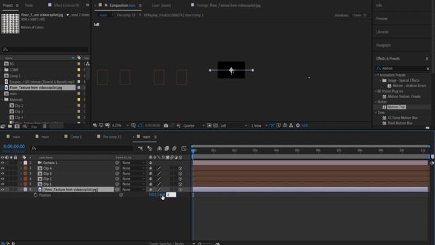This screenshot has width=435, height=245.
Task: Enable Draft 3D in timeline header
Action: point(150,148)
